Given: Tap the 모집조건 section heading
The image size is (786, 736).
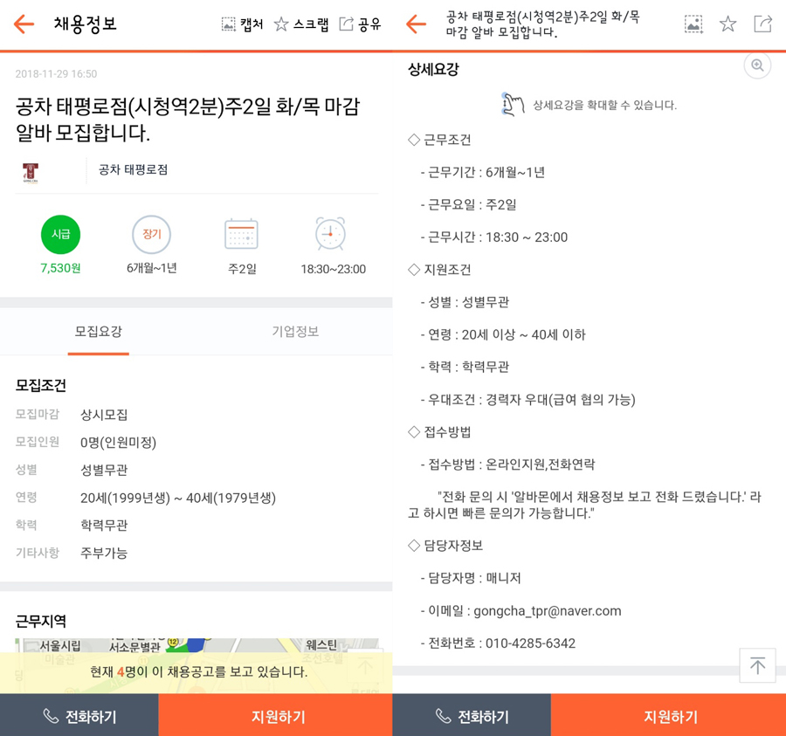Looking at the screenshot, I should pyautogui.click(x=40, y=385).
